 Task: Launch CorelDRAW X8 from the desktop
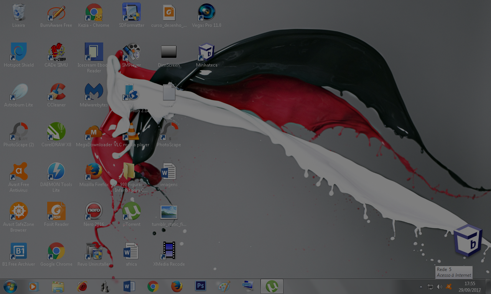pyautogui.click(x=56, y=135)
